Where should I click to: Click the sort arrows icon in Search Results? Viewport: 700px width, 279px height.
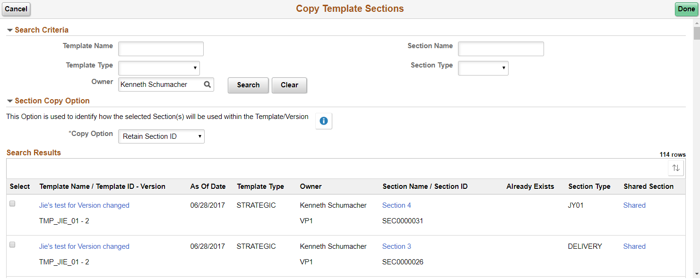tap(675, 168)
